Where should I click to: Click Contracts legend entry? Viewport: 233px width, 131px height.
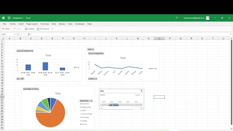[85, 104]
